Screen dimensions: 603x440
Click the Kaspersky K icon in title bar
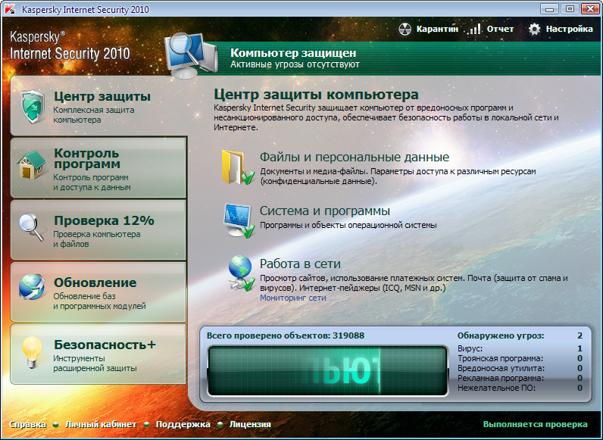[10, 9]
